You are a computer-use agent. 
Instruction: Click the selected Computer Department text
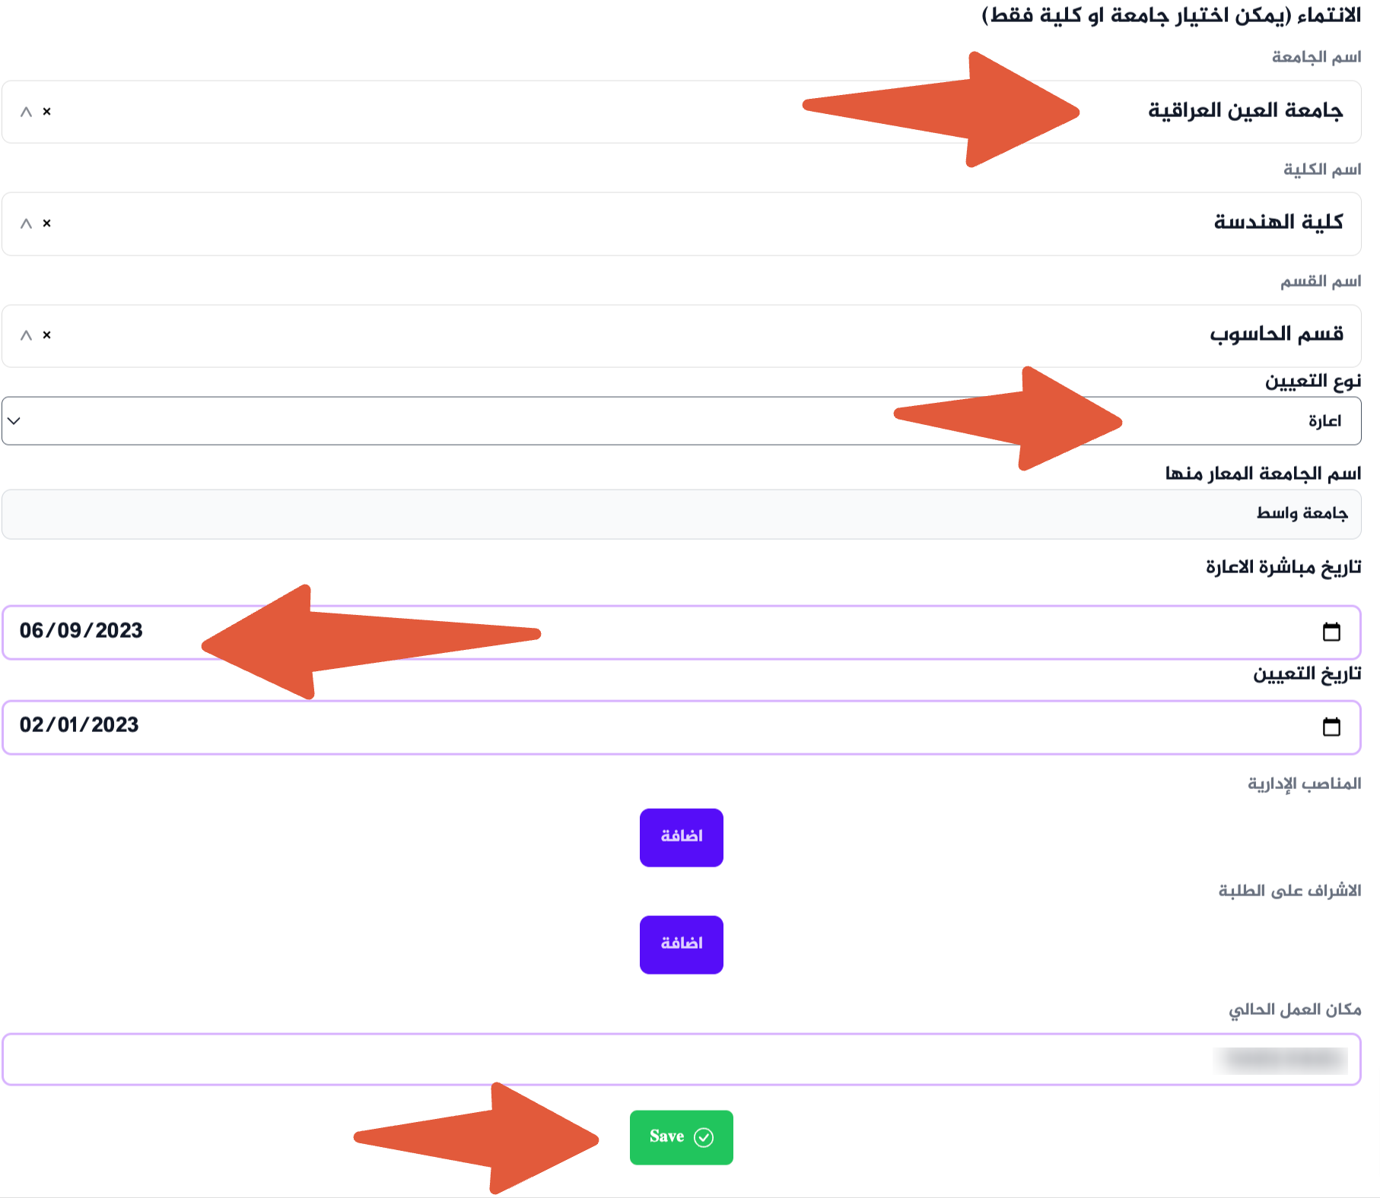tap(1277, 334)
